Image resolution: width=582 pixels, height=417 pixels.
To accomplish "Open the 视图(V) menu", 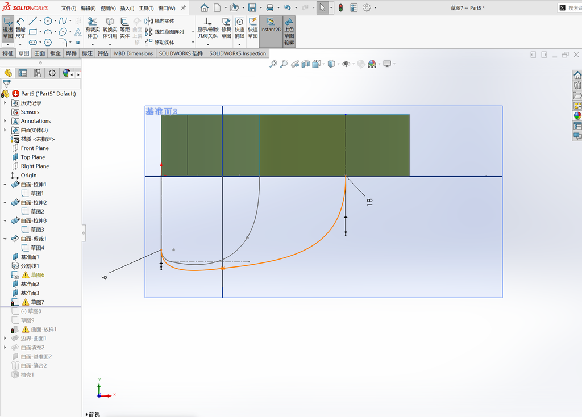I will click(x=107, y=8).
